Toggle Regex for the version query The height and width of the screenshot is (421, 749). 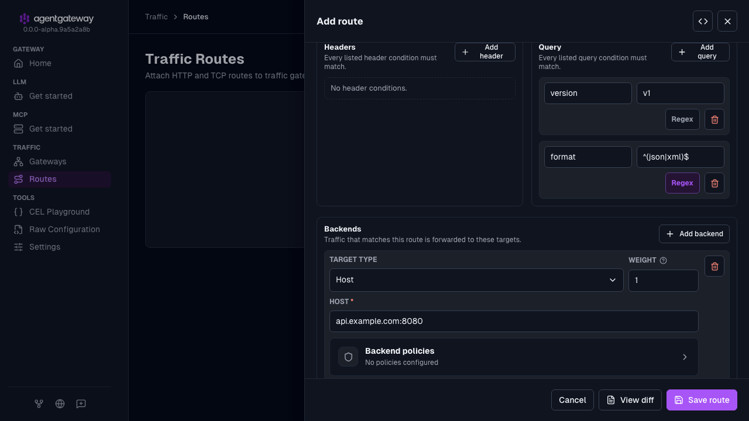coord(682,119)
